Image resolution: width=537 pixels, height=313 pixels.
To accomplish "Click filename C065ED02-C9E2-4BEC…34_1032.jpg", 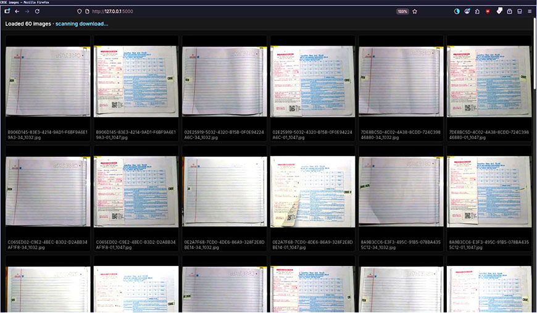I will [x=48, y=245].
